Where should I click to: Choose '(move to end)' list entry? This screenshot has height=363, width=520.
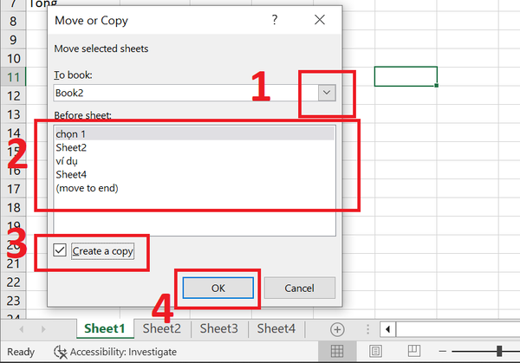(x=195, y=188)
